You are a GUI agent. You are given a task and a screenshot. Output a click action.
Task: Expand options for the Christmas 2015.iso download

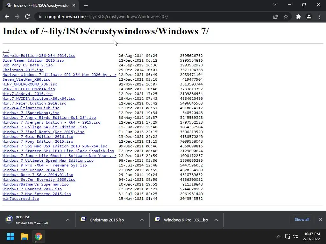142,220
